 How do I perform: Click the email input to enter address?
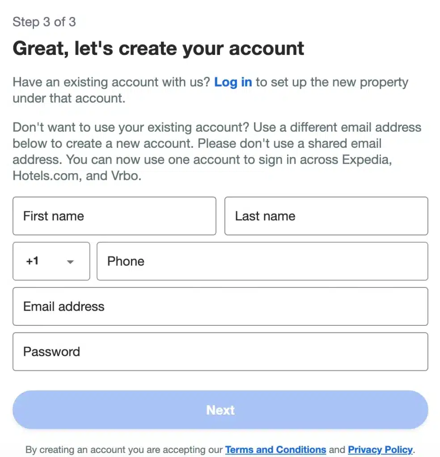(220, 307)
